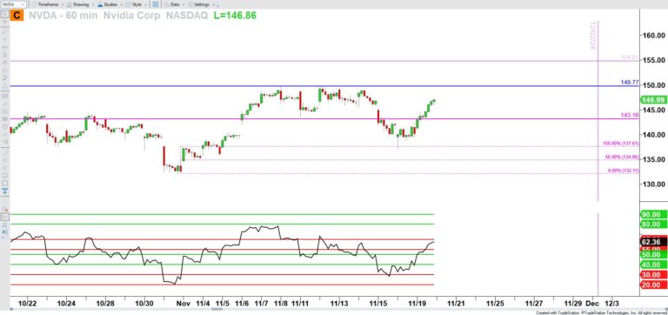Screen dimensions: 668x315
Task: Click the 62.36 indicator value label
Action: click(653, 242)
